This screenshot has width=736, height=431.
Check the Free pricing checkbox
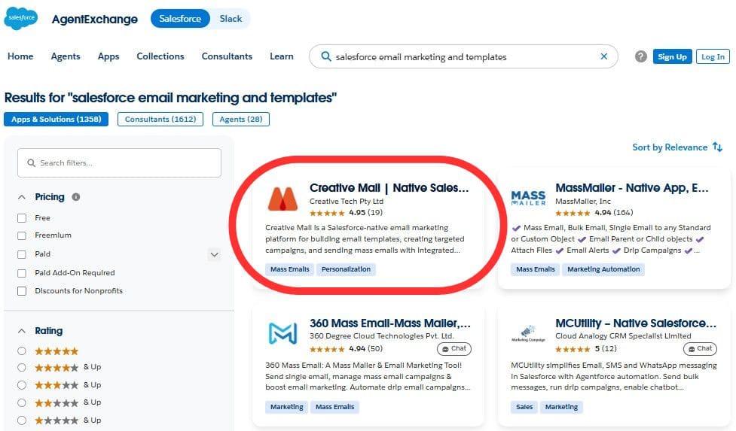(x=22, y=218)
